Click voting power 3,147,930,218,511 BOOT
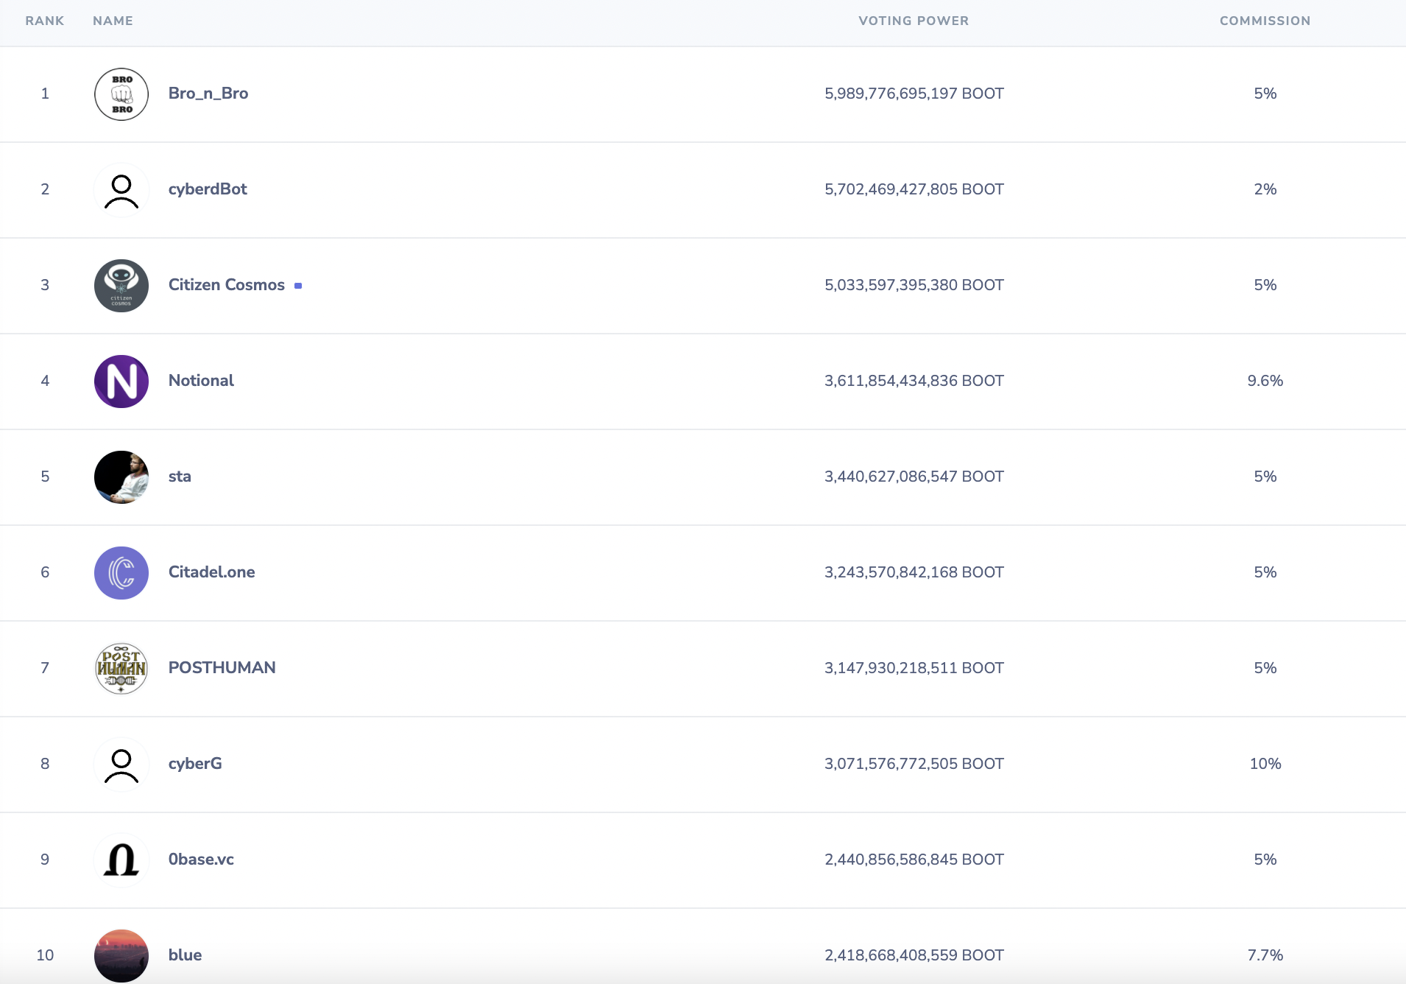The height and width of the screenshot is (984, 1406). point(914,668)
